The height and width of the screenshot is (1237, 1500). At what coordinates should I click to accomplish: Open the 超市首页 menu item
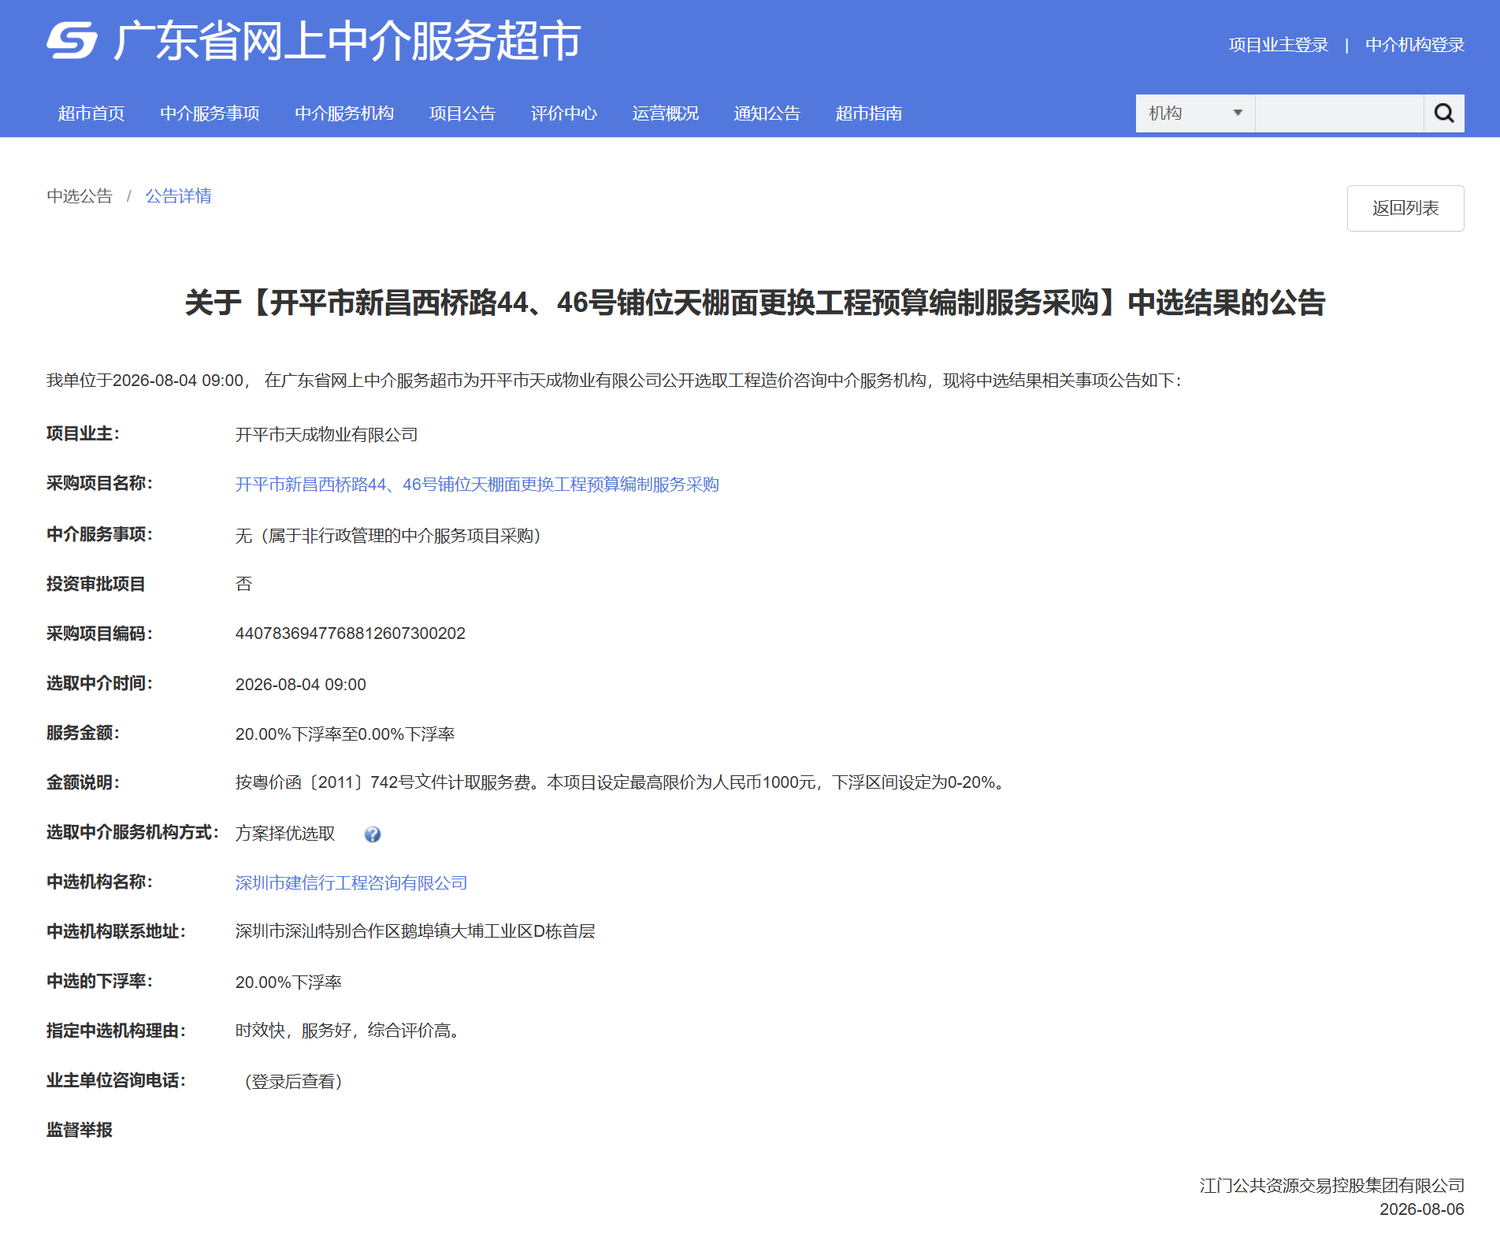tap(91, 113)
